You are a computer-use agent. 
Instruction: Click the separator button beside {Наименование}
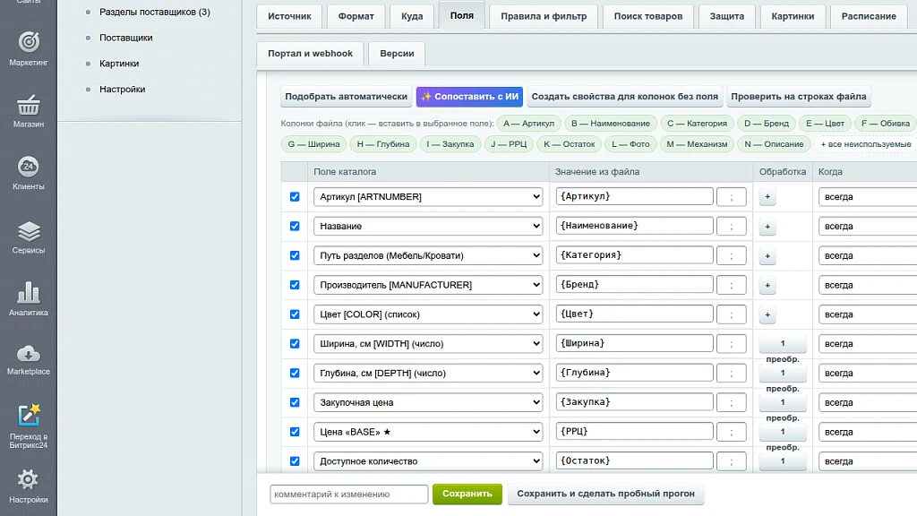[x=731, y=227]
